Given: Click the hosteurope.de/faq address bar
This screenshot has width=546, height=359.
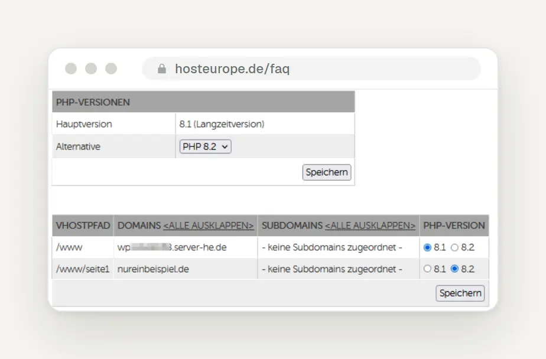Looking at the screenshot, I should pos(311,68).
